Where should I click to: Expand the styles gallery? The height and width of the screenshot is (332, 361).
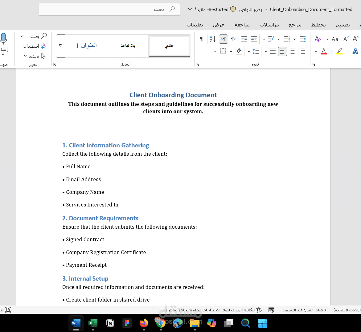click(60, 46)
